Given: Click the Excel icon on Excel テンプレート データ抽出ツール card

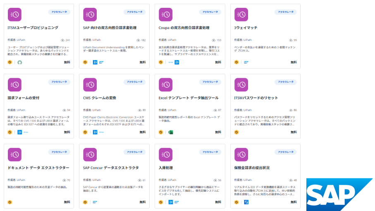Looking at the screenshot, I should tap(171, 132).
